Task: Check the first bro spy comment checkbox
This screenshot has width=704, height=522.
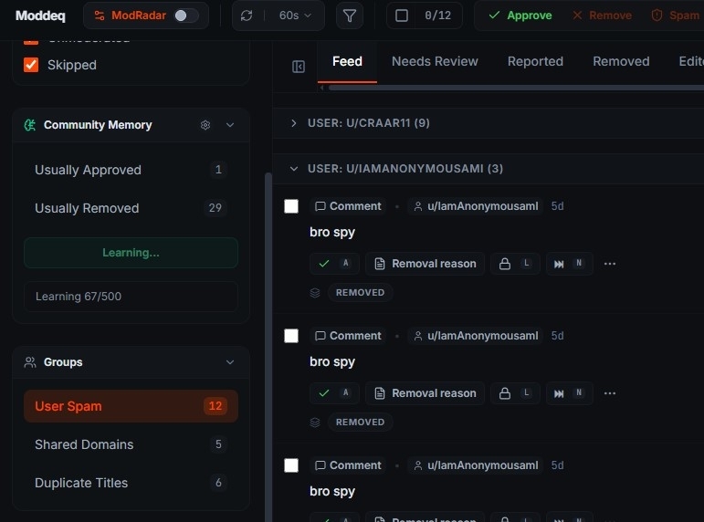Action: tap(291, 206)
